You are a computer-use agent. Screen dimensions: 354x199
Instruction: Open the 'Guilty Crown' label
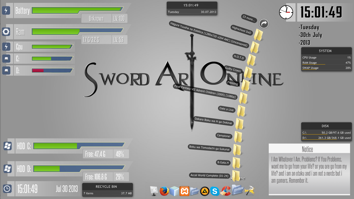coord(233,70)
